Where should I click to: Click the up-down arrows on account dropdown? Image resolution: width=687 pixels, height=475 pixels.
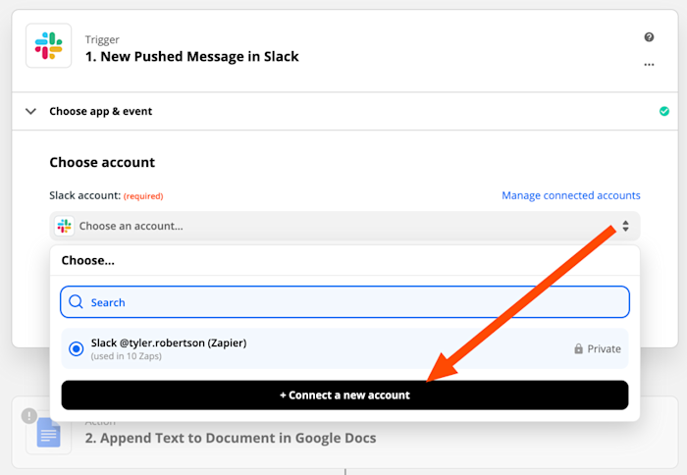626,226
